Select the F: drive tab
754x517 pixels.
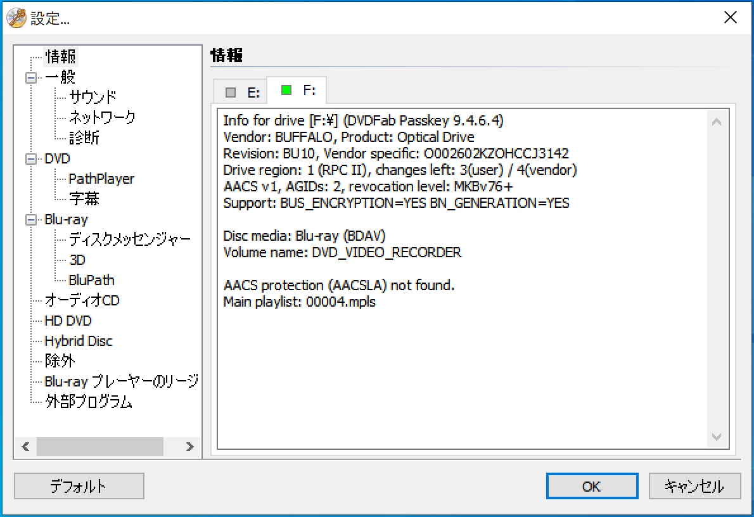pyautogui.click(x=297, y=90)
